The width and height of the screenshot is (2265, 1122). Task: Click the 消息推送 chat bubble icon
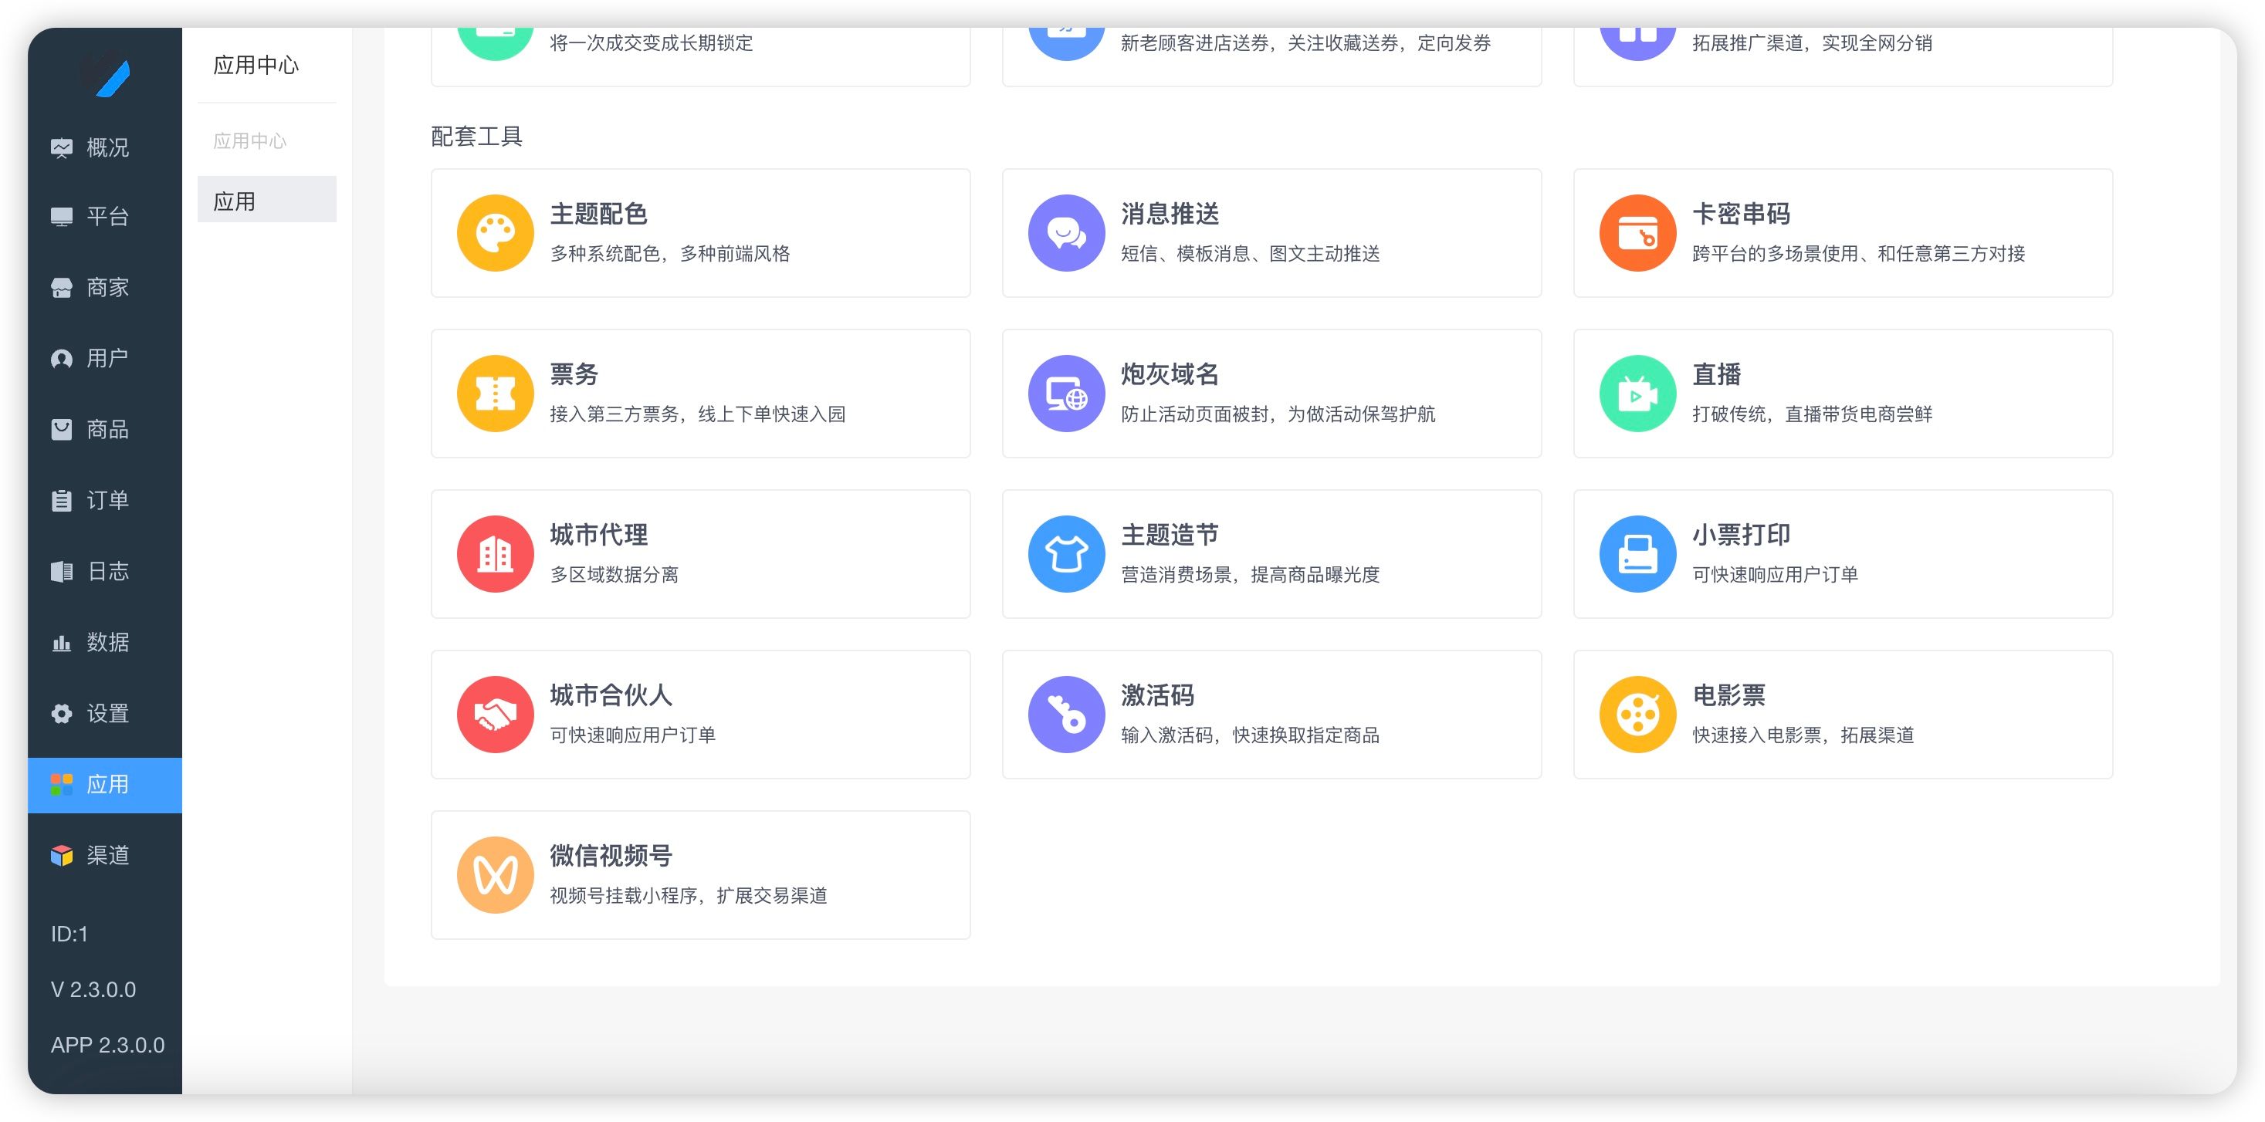(1065, 233)
